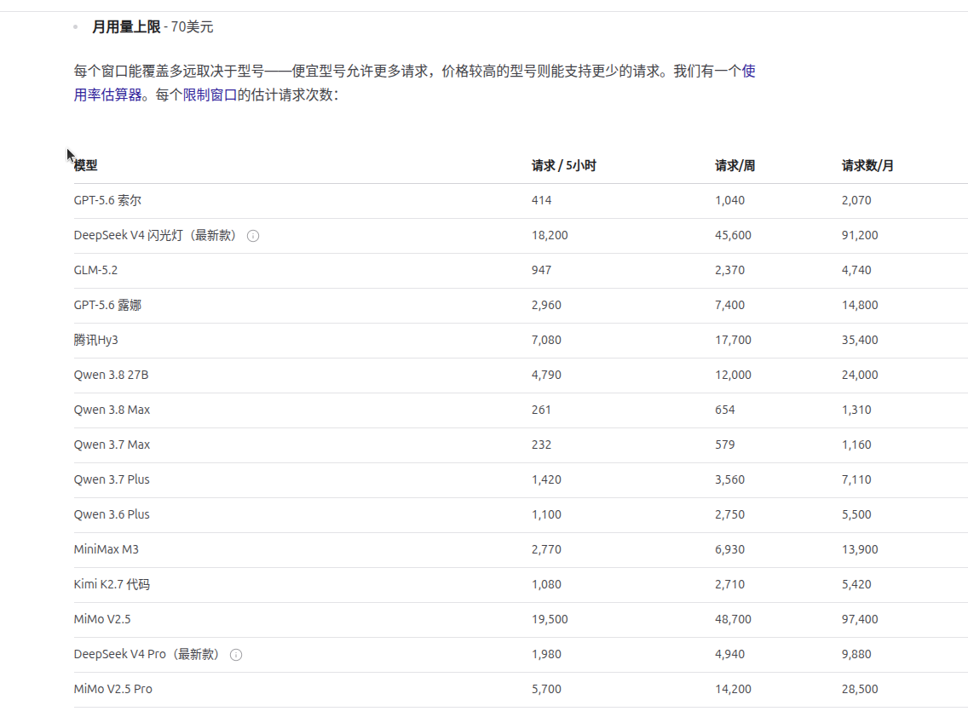Click 7,110 monthly value for Qwen 3.7 Plus
968x717 pixels.
pos(856,479)
